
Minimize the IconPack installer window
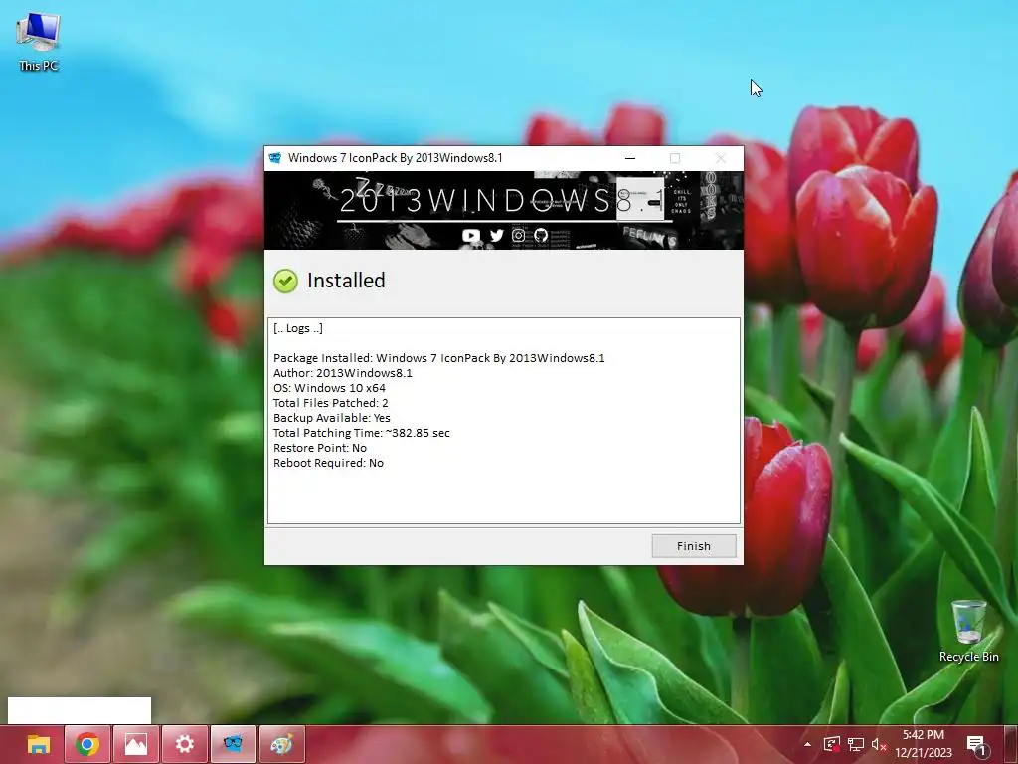629,158
